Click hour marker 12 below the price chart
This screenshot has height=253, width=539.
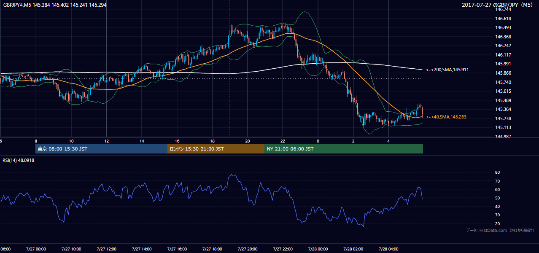(106, 141)
